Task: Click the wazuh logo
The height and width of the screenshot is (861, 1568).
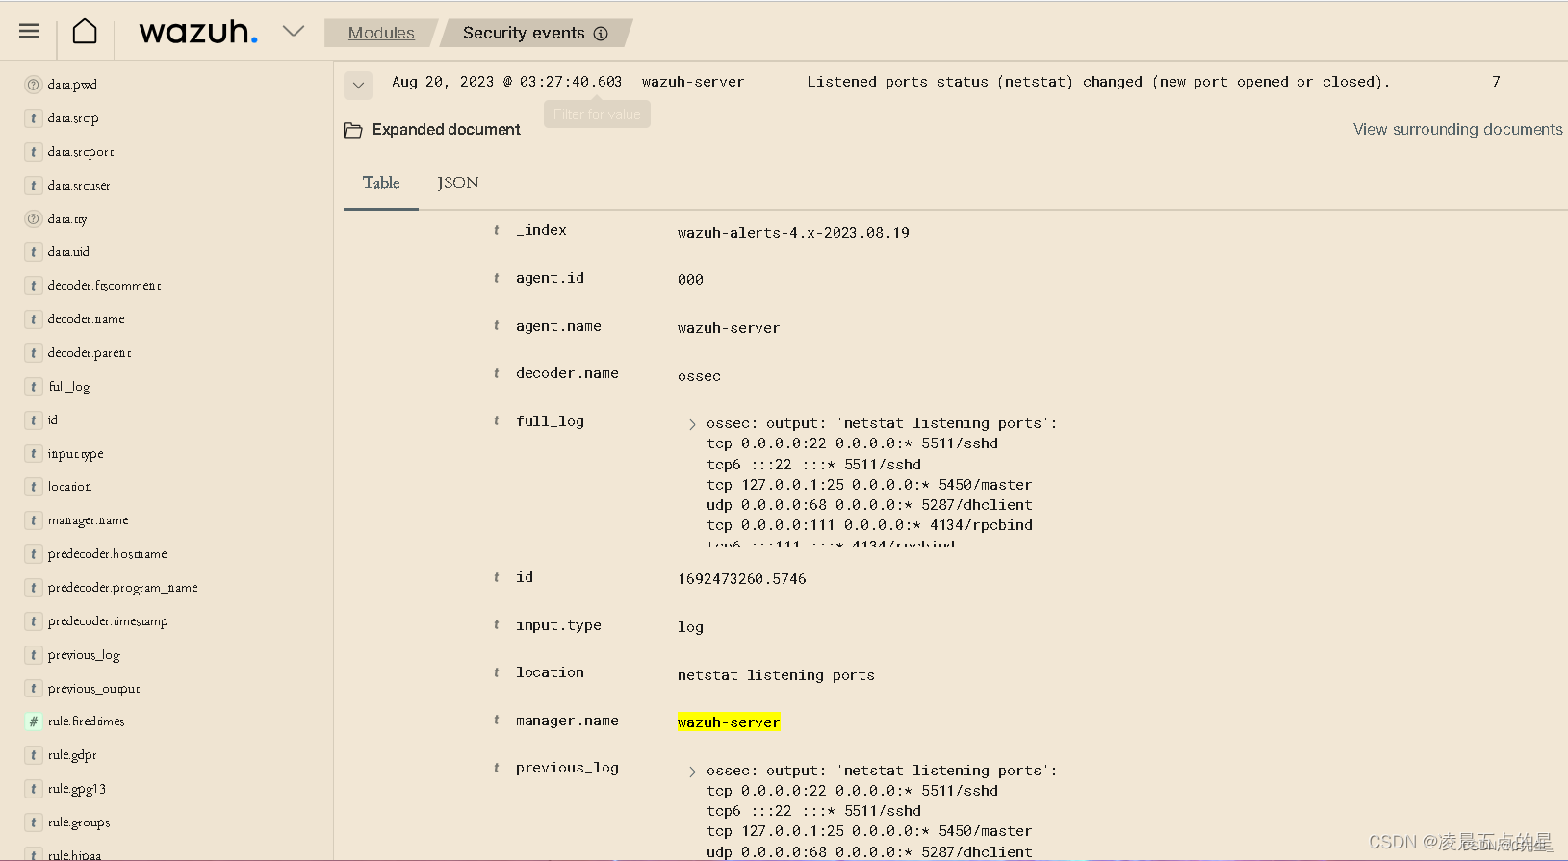Action: tap(198, 33)
